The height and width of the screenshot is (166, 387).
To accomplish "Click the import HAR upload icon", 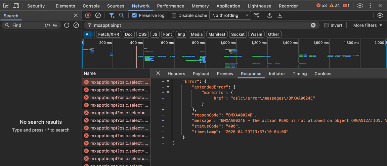I will 270,15.
